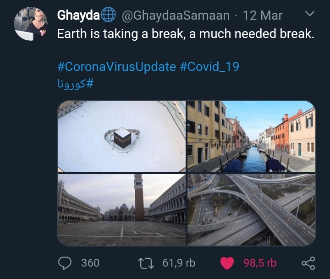Open the Arabic #كورونا hashtag

click(x=75, y=83)
